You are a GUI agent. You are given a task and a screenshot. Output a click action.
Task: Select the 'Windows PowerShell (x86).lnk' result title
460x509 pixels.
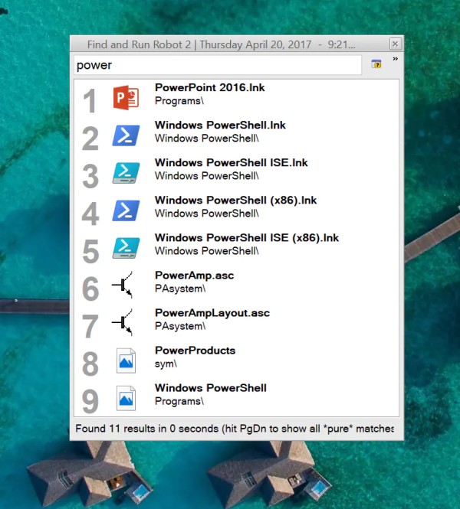click(x=235, y=200)
